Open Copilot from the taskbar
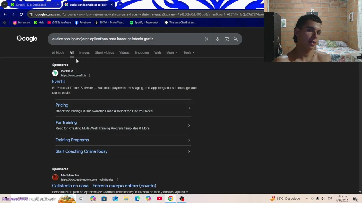Image resolution: width=362 pixels, height=203 pixels. (x=148, y=198)
